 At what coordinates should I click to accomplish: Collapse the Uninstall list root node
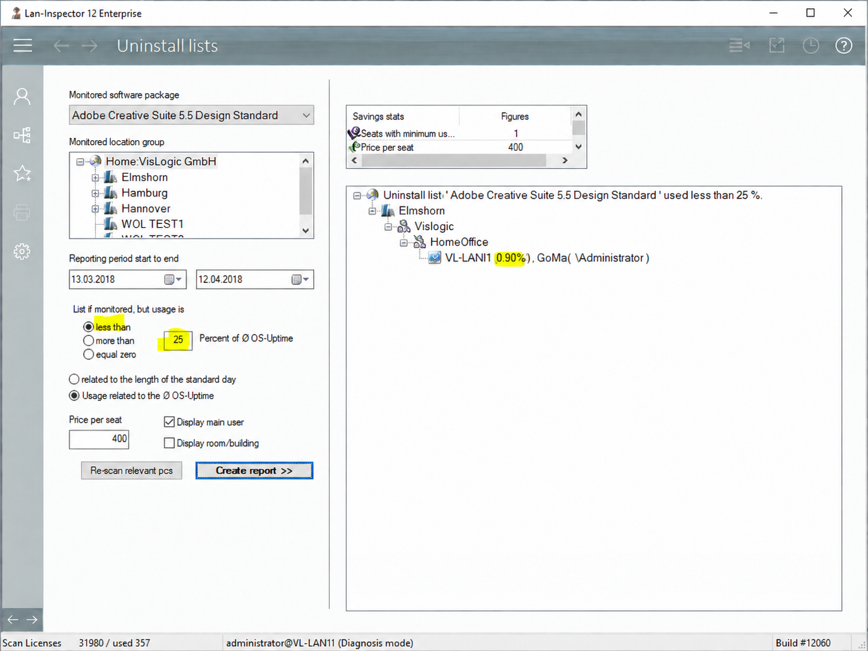(x=357, y=195)
